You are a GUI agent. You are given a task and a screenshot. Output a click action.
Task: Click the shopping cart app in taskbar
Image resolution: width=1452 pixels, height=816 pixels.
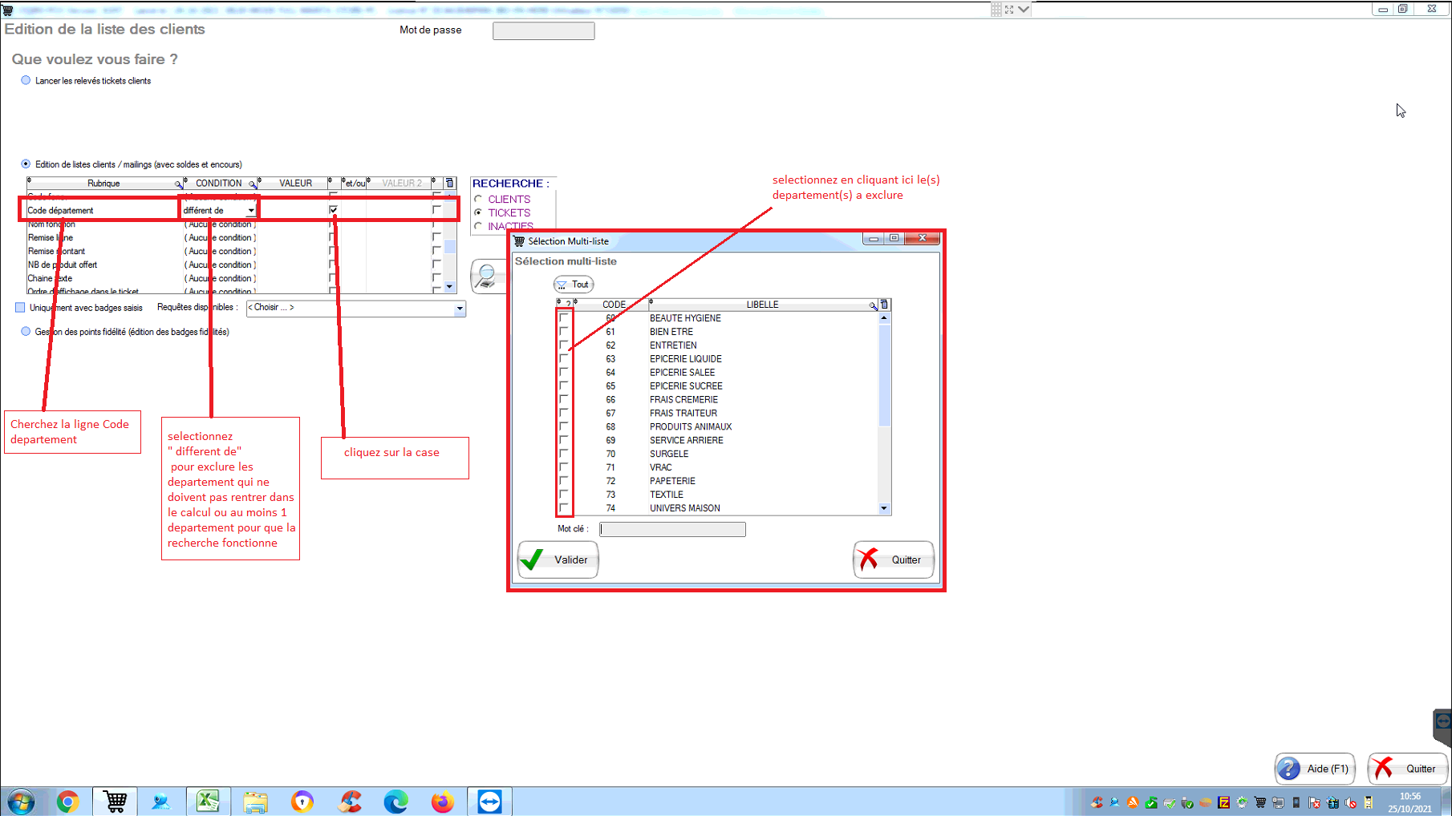[115, 802]
